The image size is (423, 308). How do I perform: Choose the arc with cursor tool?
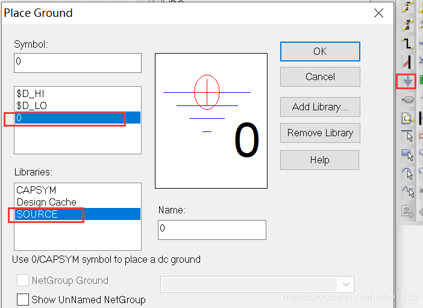point(407,174)
